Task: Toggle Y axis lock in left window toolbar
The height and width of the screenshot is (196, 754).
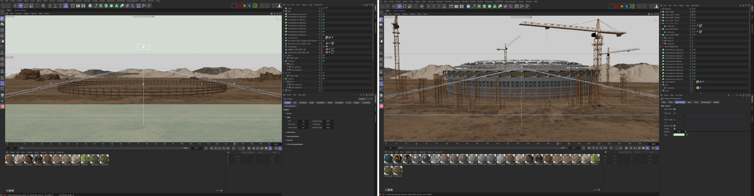Action: pos(55,5)
